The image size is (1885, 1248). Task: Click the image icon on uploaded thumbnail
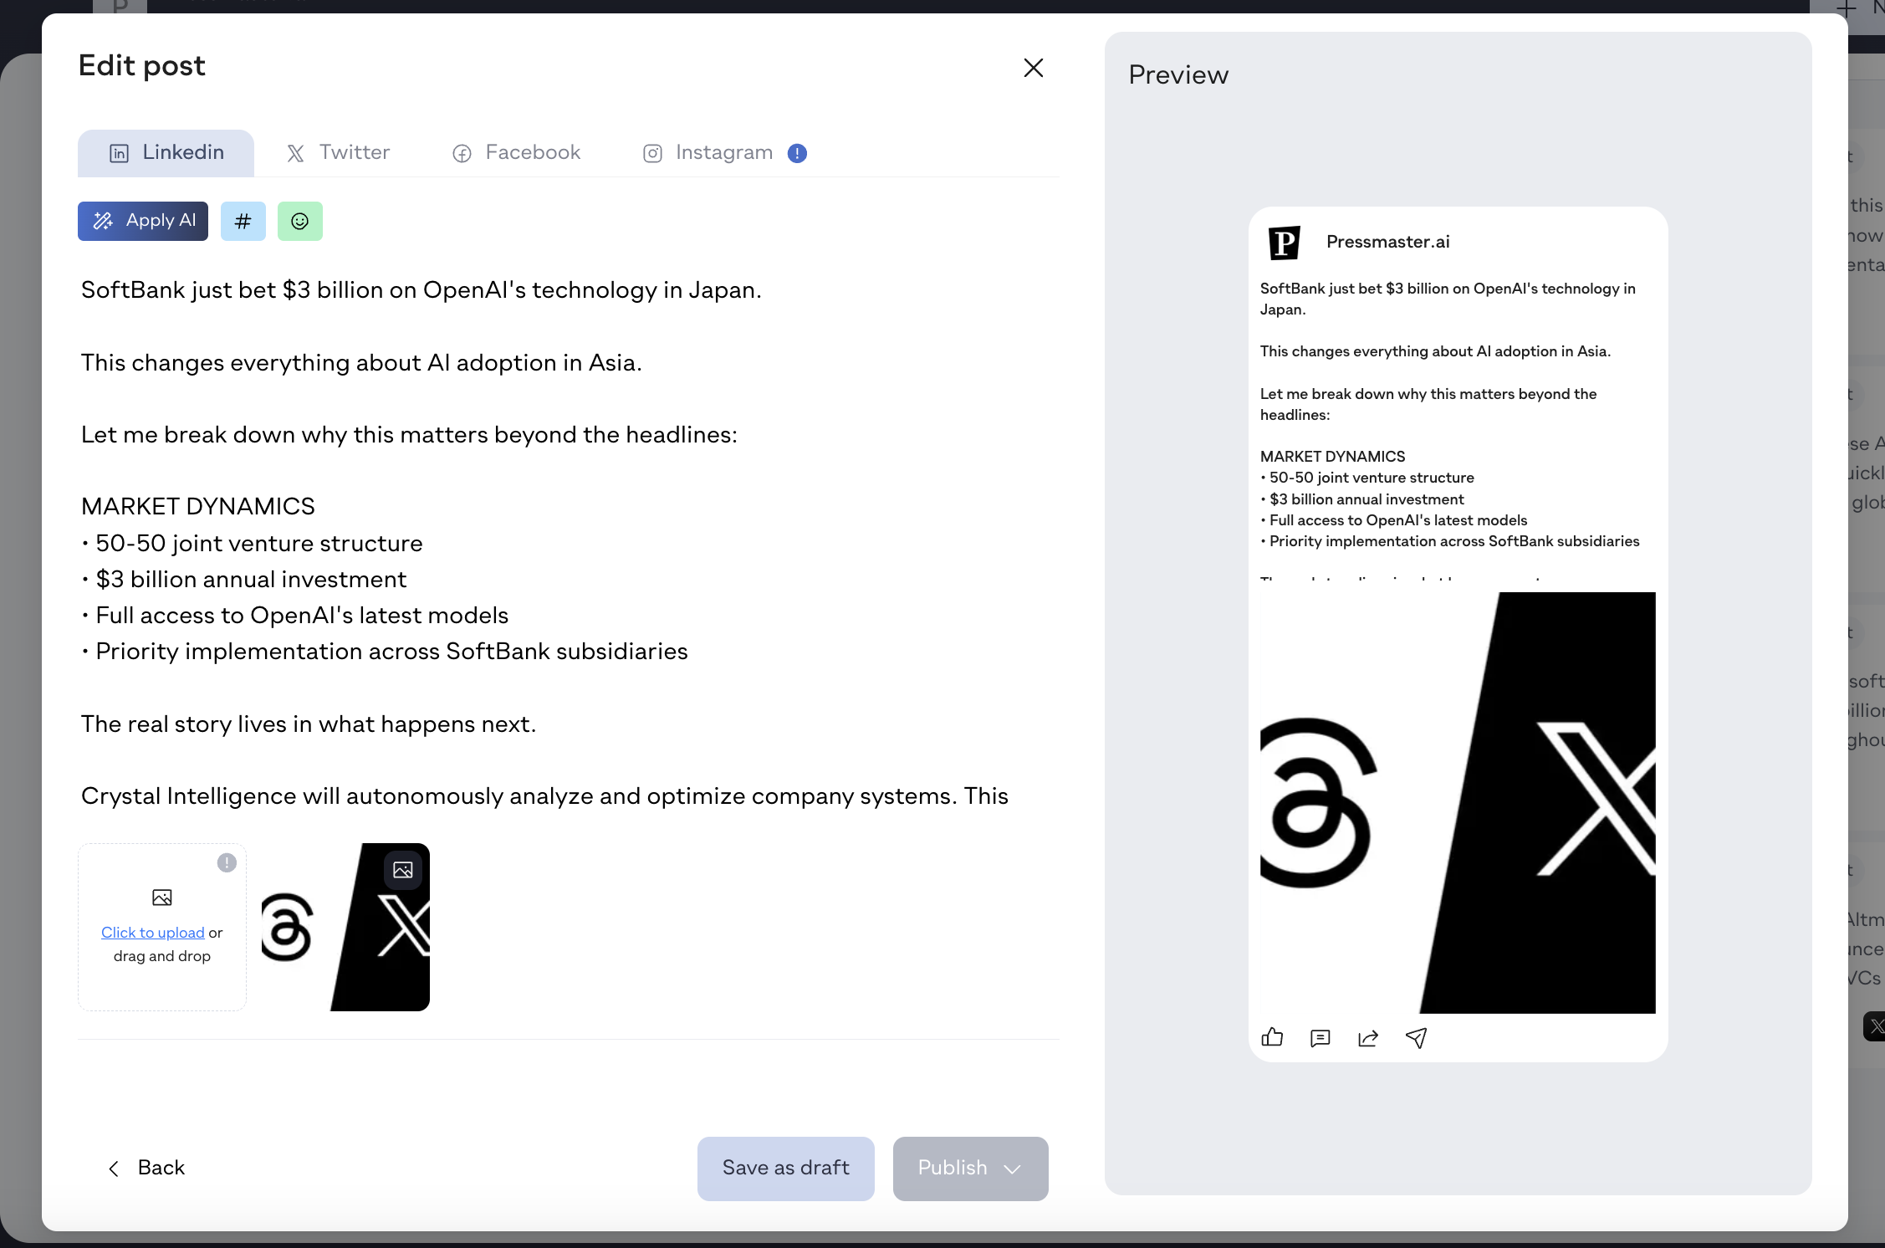tap(403, 870)
